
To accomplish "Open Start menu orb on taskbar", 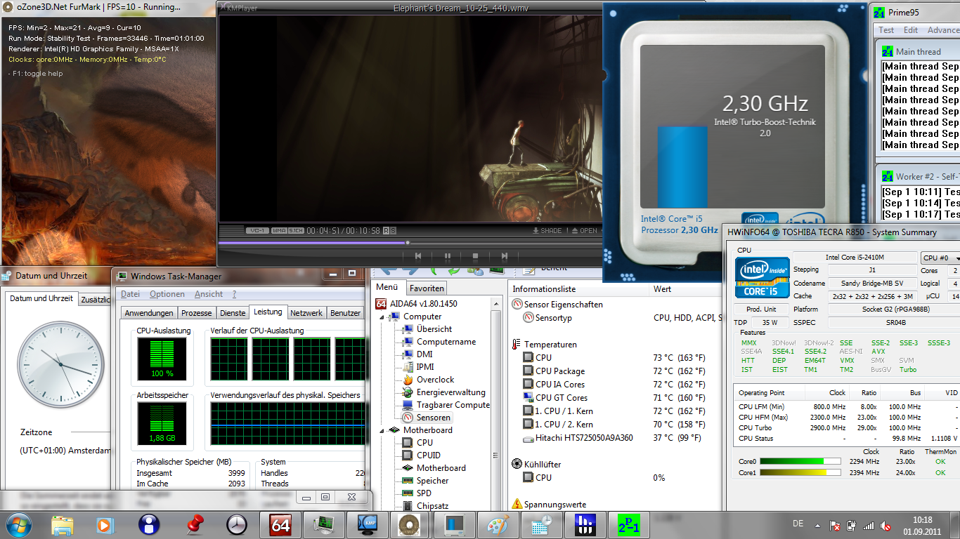I will (19, 524).
